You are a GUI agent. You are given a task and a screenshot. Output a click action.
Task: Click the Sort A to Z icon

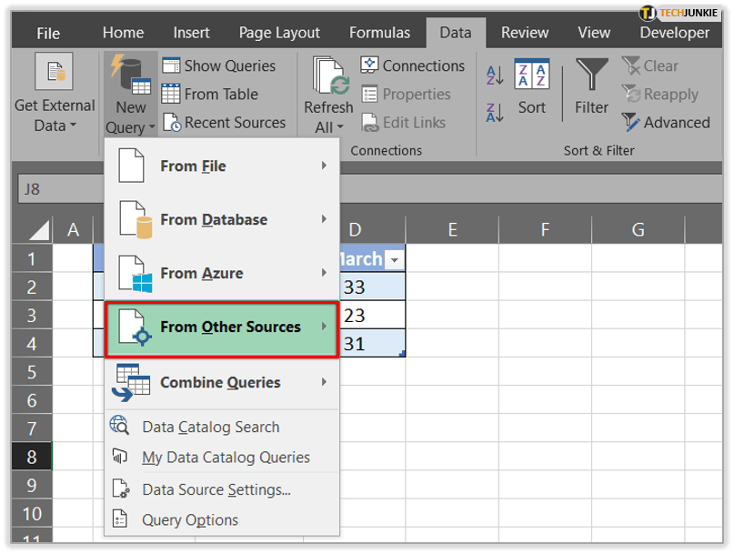[495, 75]
